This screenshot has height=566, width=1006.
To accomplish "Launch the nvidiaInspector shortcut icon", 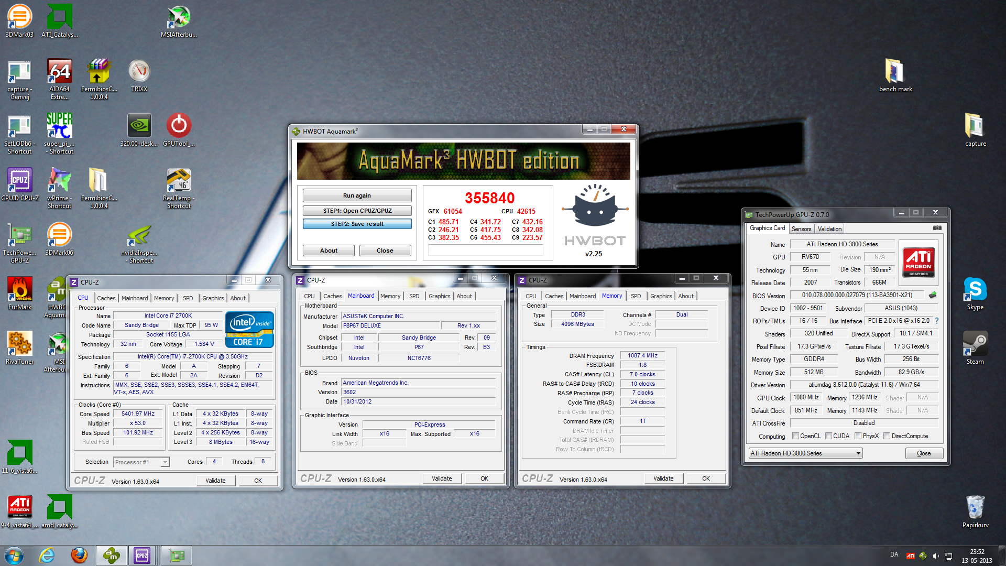I will [x=139, y=243].
